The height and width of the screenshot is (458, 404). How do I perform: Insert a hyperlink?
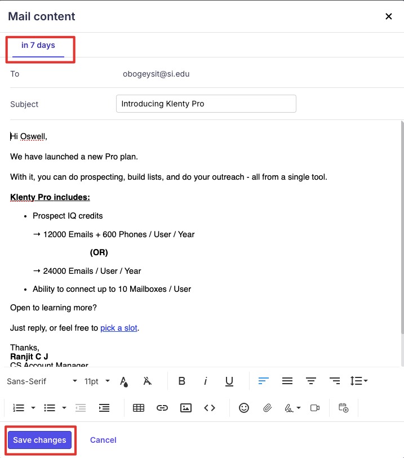coord(162,408)
